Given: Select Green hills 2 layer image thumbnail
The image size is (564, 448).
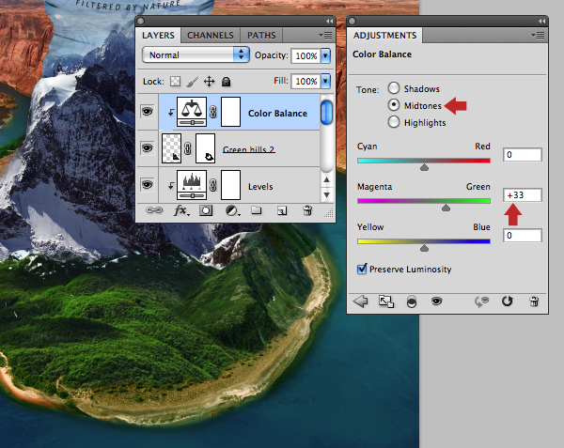Looking at the screenshot, I should [171, 148].
